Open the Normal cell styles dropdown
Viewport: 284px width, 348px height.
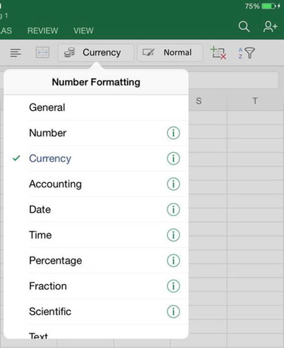click(x=170, y=53)
